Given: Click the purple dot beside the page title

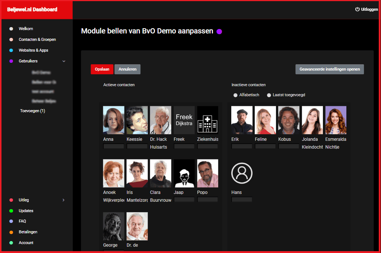Looking at the screenshot, I should [x=219, y=32].
